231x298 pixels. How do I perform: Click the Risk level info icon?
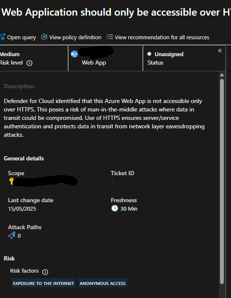[x=29, y=63]
